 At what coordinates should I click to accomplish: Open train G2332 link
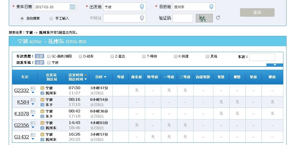click(22, 90)
